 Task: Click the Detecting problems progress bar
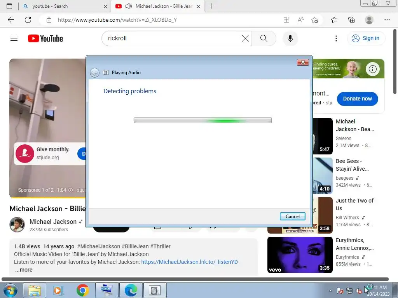tap(202, 120)
